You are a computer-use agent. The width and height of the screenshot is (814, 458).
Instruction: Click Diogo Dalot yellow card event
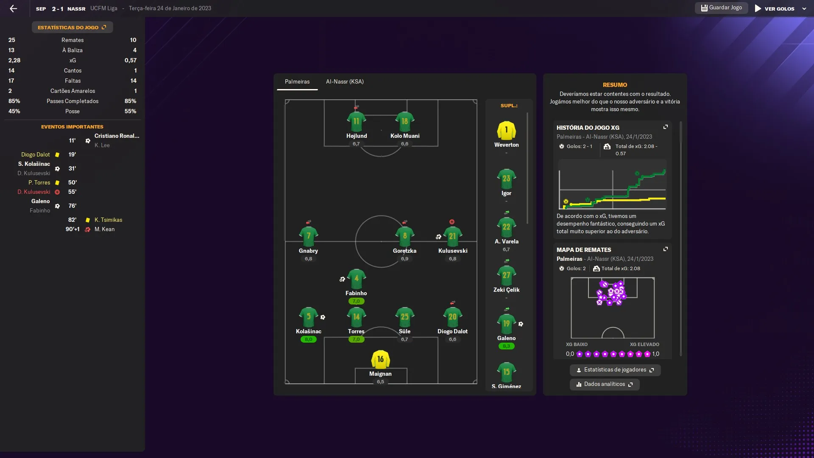49,155
